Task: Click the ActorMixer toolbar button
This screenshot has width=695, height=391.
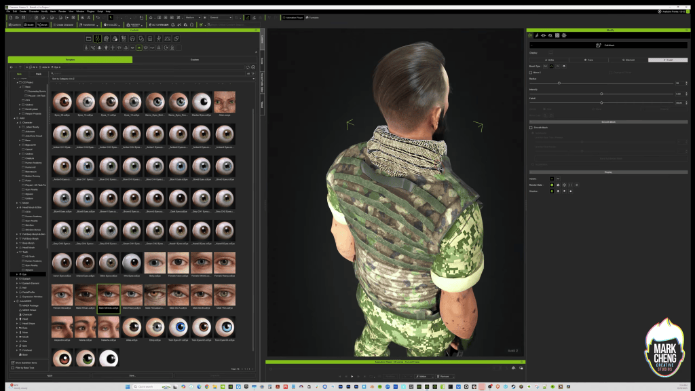Action: pos(159,25)
